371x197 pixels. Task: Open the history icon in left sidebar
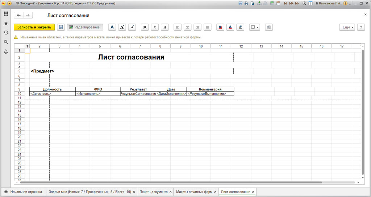6,33
